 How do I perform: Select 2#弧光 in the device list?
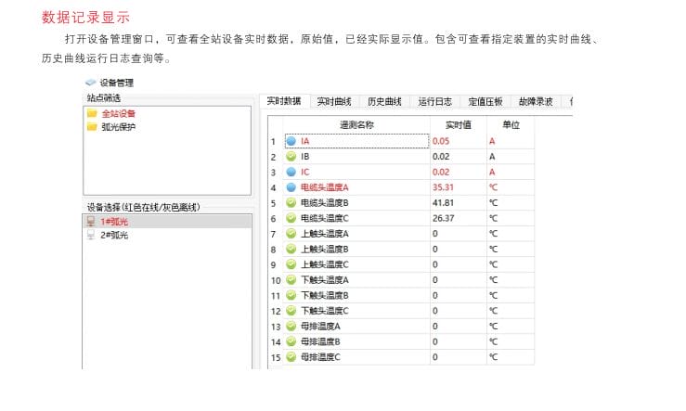tap(114, 236)
